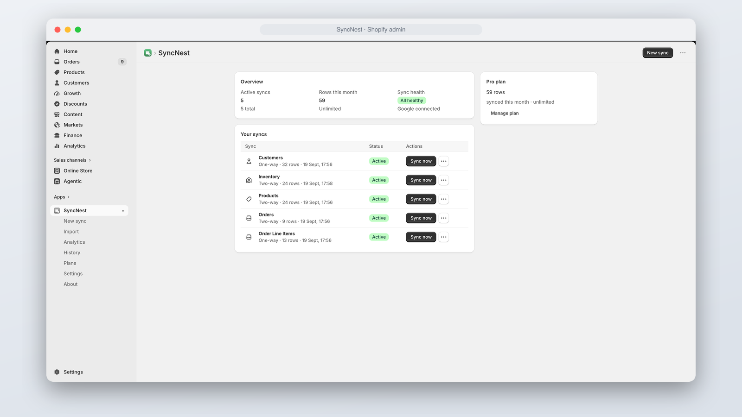The height and width of the screenshot is (417, 742).
Task: Click the Customers person icon in sidebar
Action: (57, 83)
